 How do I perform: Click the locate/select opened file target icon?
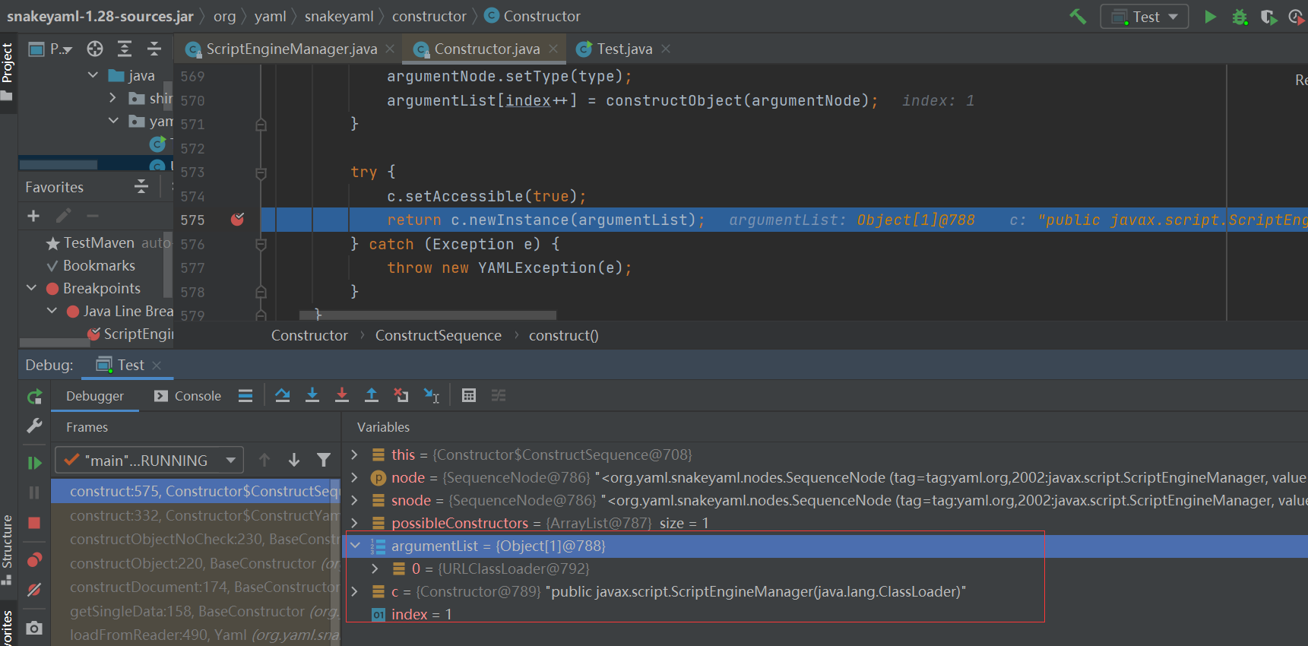(x=95, y=49)
